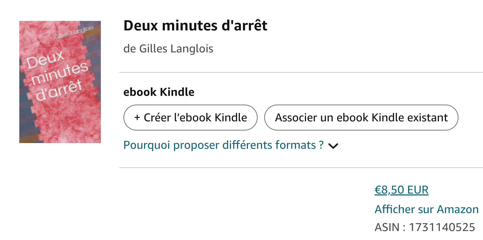Click the Gilles Langlois name on the cover
This screenshot has width=483, height=240.
[74, 33]
